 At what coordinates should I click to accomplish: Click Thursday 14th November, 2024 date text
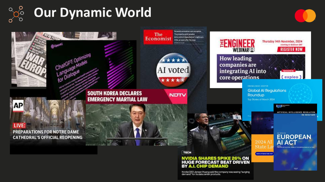[282, 41]
